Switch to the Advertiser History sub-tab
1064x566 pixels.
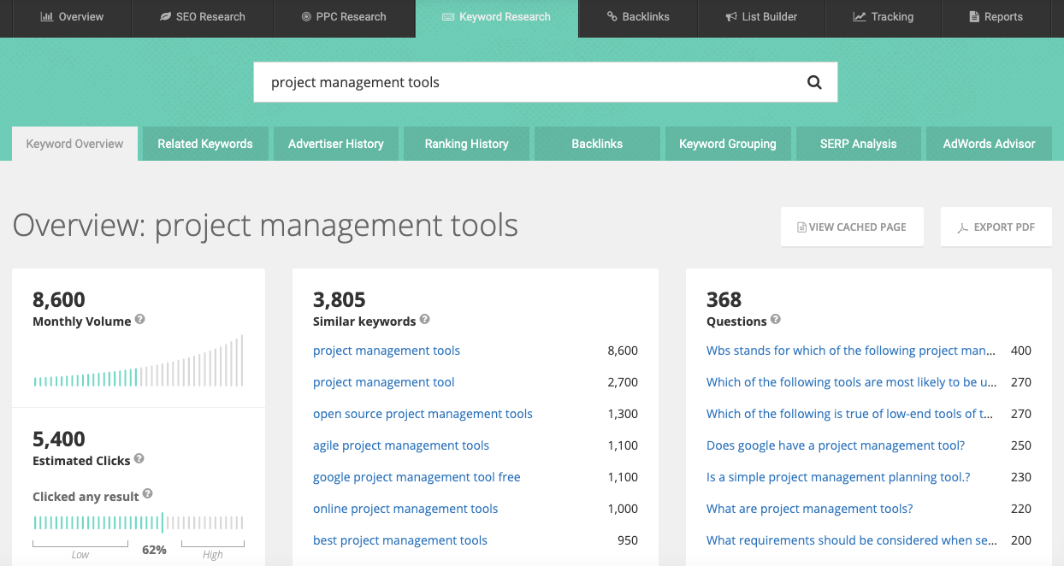(336, 144)
